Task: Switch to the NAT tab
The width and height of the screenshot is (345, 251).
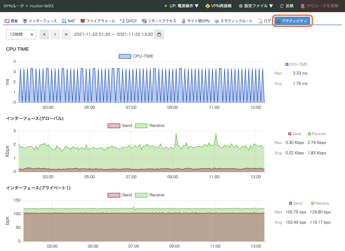Action: click(68, 21)
